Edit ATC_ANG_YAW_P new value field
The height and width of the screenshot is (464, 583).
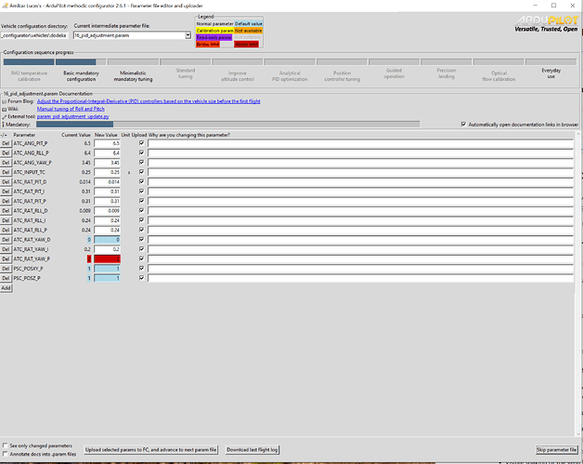pyautogui.click(x=107, y=163)
